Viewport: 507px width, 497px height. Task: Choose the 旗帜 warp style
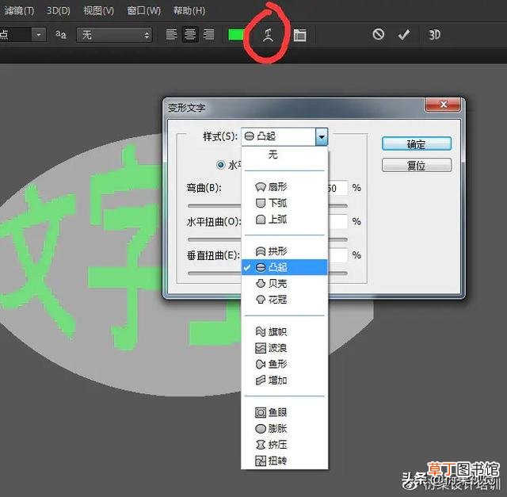coord(284,331)
